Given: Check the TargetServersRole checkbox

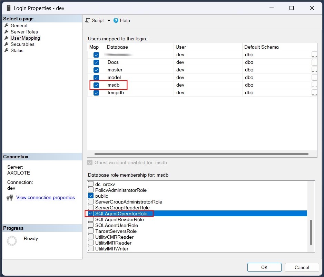Looking at the screenshot, I should click(91, 231).
